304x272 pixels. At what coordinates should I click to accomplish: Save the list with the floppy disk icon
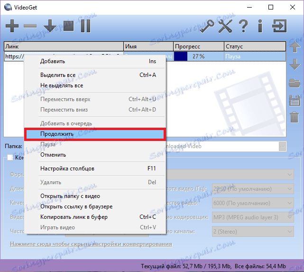tap(295, 101)
